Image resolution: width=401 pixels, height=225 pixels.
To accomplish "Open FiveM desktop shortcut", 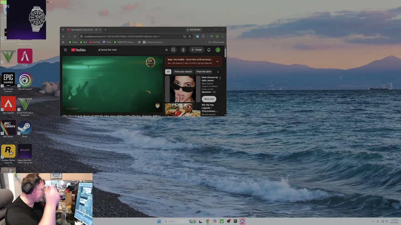I will [25, 58].
